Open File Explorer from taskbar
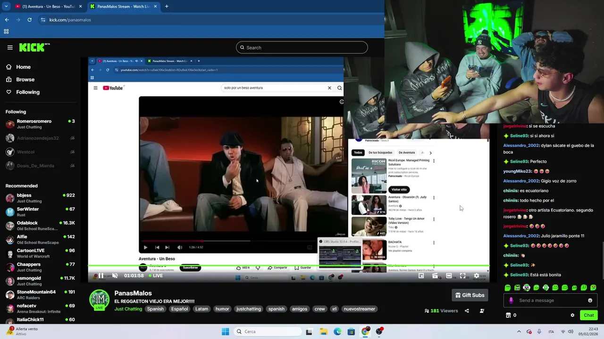 click(x=323, y=331)
